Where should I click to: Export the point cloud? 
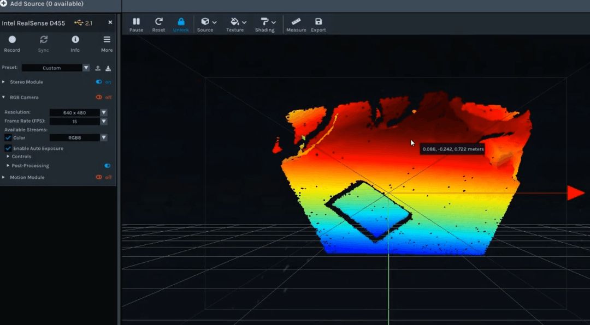click(318, 24)
